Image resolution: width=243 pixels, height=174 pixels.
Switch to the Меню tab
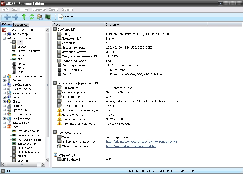coord(6,24)
